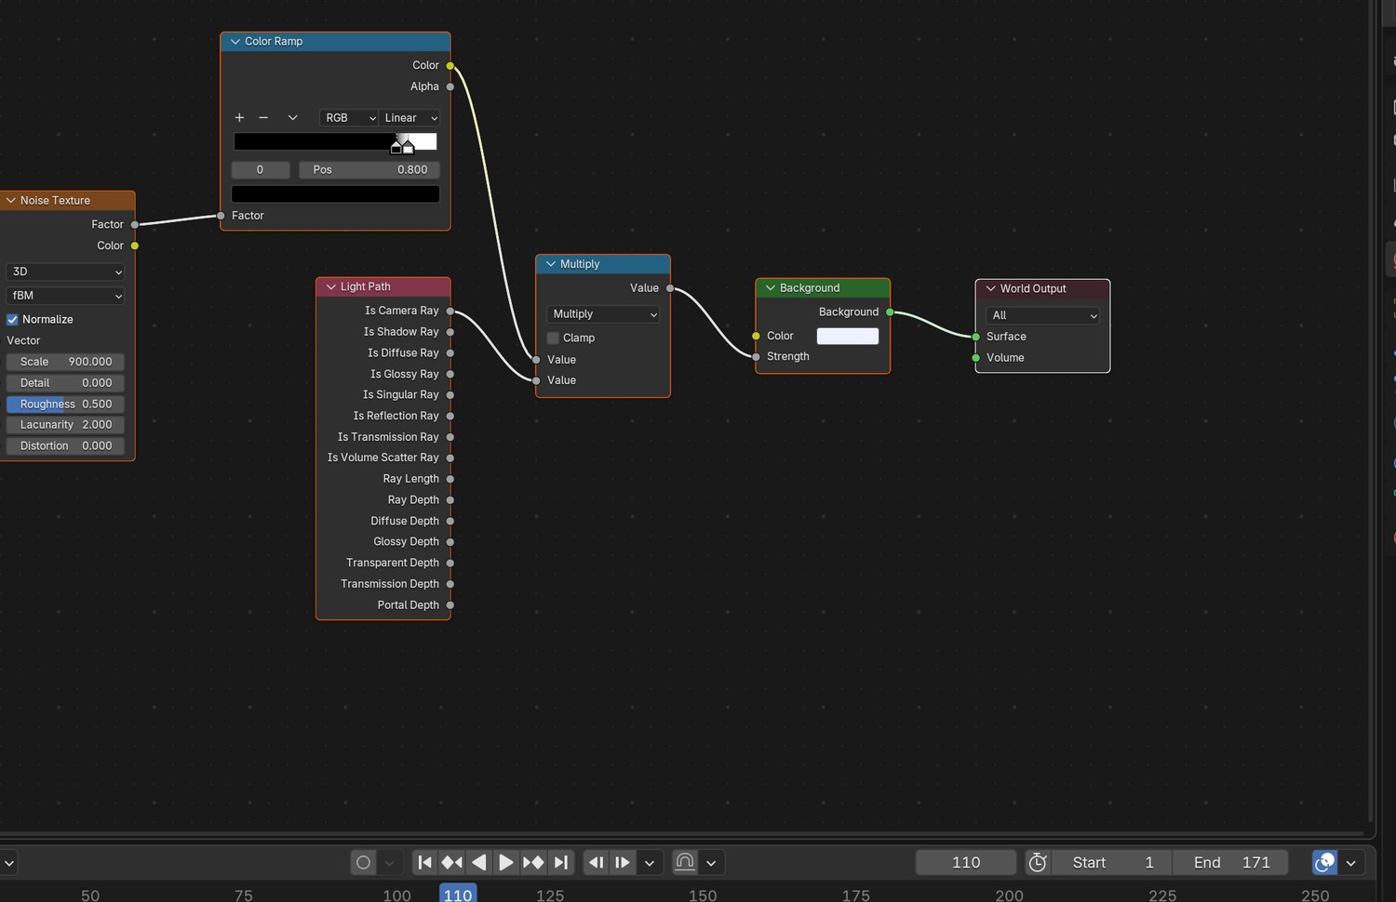Click the Color Ramp Factor input socket
Viewport: 1396px width, 902px height.
tap(221, 216)
